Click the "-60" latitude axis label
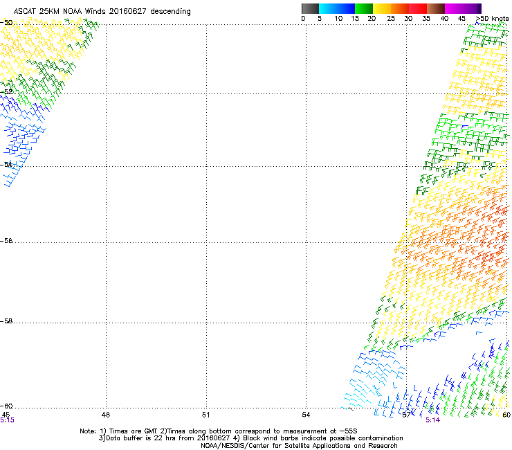 click(x=6, y=406)
